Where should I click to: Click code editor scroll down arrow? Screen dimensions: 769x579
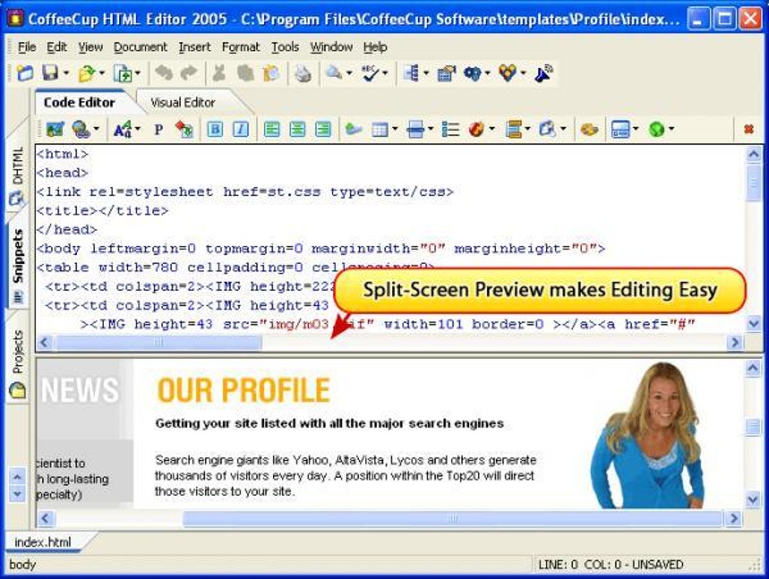pyautogui.click(x=753, y=323)
